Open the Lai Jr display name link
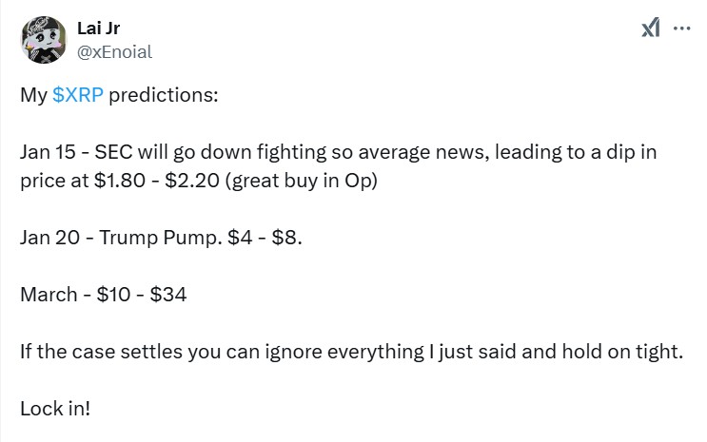The height and width of the screenshot is (442, 707). (x=98, y=28)
